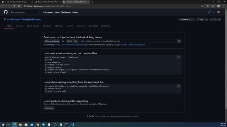Switch to Git Downloading Package tab

[x=20, y=2]
